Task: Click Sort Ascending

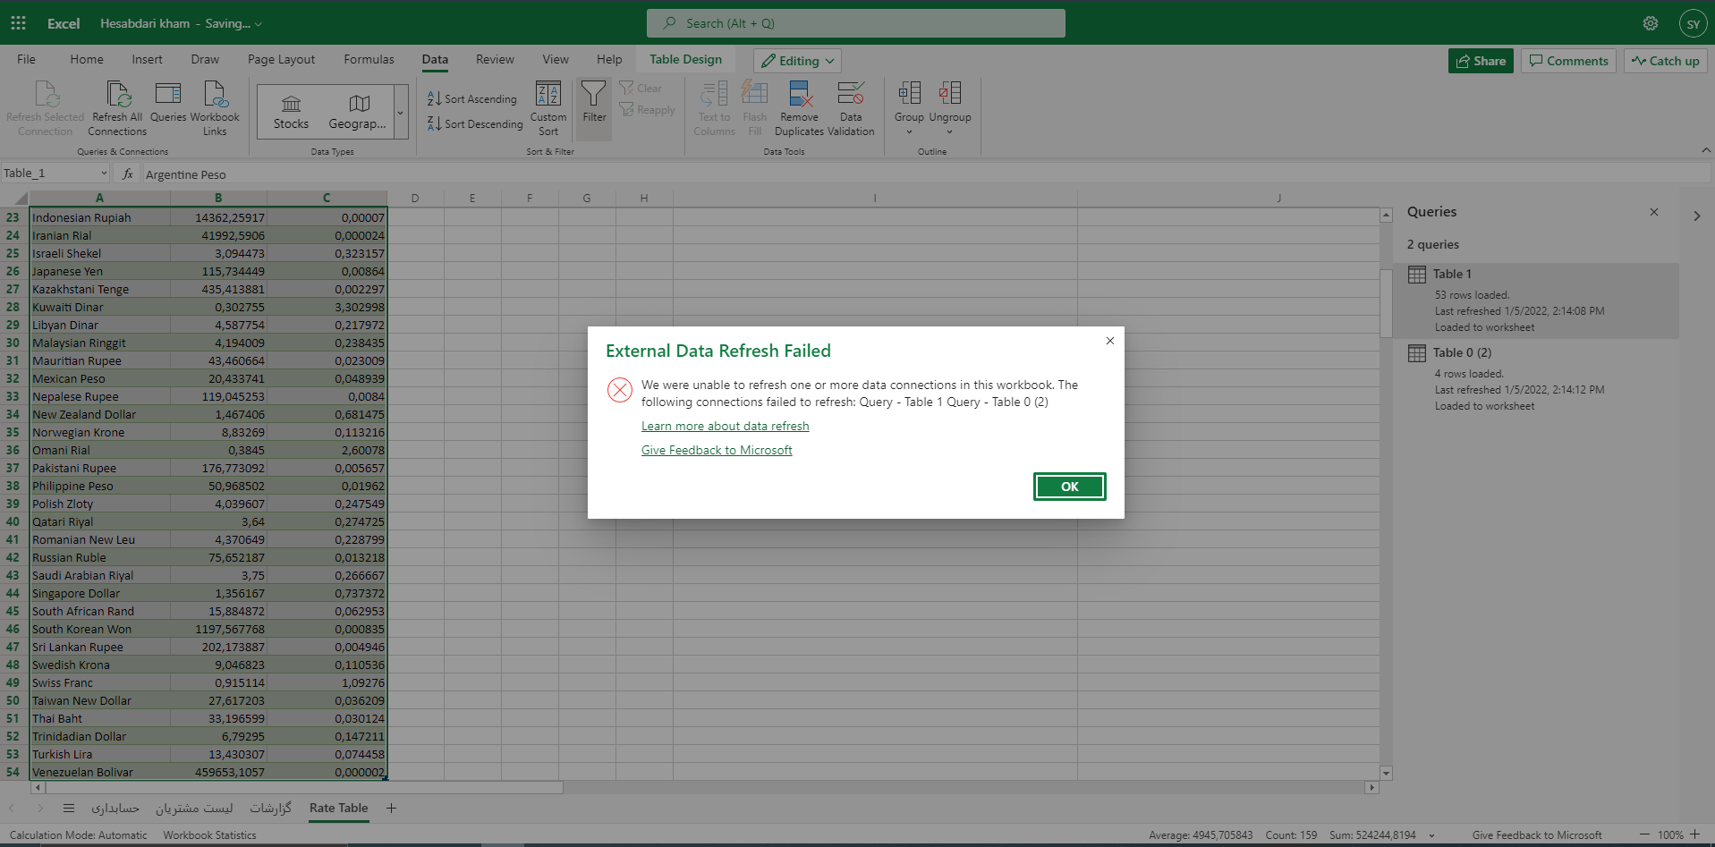Action: (x=472, y=98)
